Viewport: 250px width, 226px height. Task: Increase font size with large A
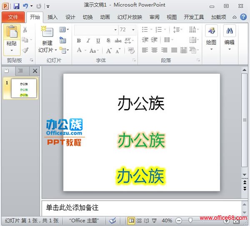point(109,51)
